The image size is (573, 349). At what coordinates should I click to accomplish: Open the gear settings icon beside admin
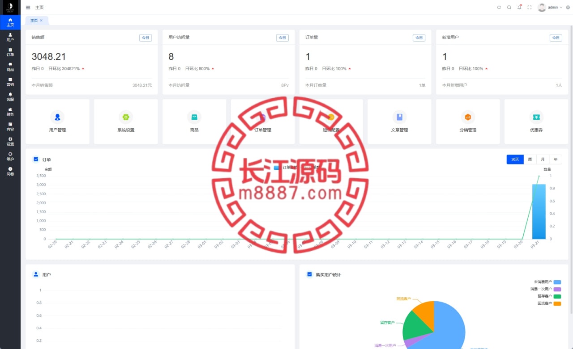(567, 7)
